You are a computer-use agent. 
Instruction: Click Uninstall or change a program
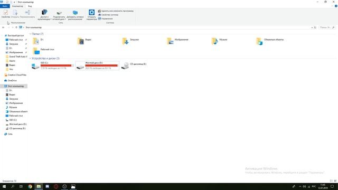pos(116,11)
